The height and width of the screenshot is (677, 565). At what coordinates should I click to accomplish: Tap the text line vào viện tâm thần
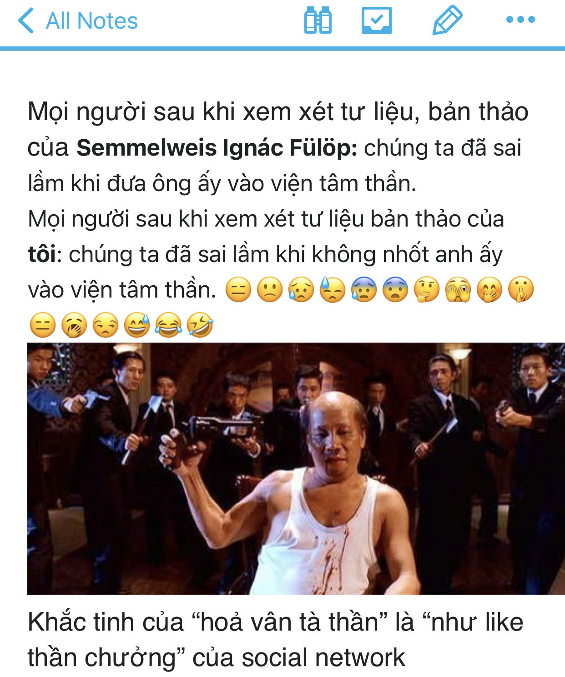tap(122, 290)
